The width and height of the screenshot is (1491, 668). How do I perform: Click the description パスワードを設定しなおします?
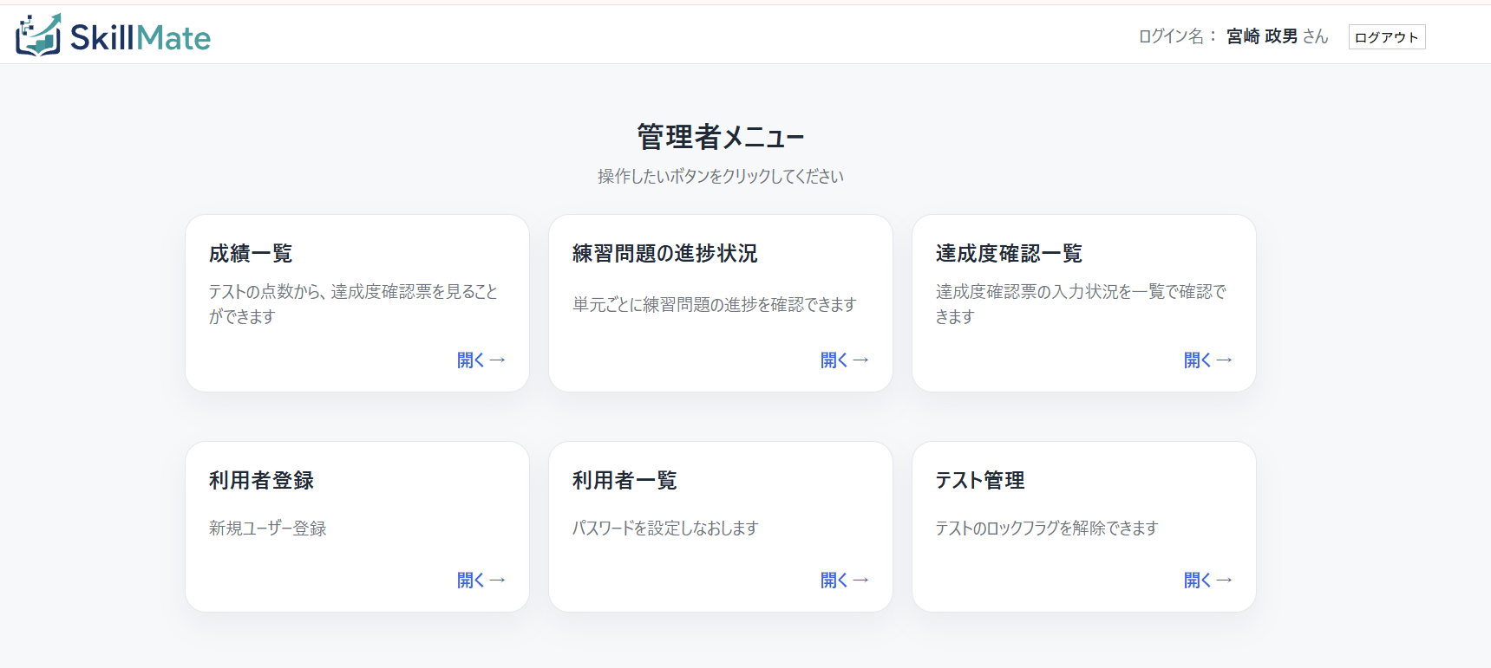(665, 528)
